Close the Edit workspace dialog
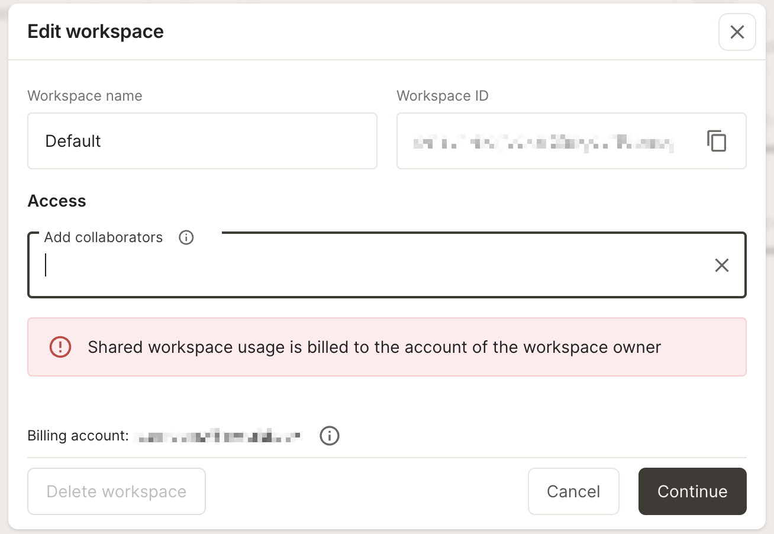774x534 pixels. point(737,32)
